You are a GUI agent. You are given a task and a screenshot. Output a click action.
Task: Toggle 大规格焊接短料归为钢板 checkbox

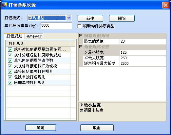tap(10, 66)
